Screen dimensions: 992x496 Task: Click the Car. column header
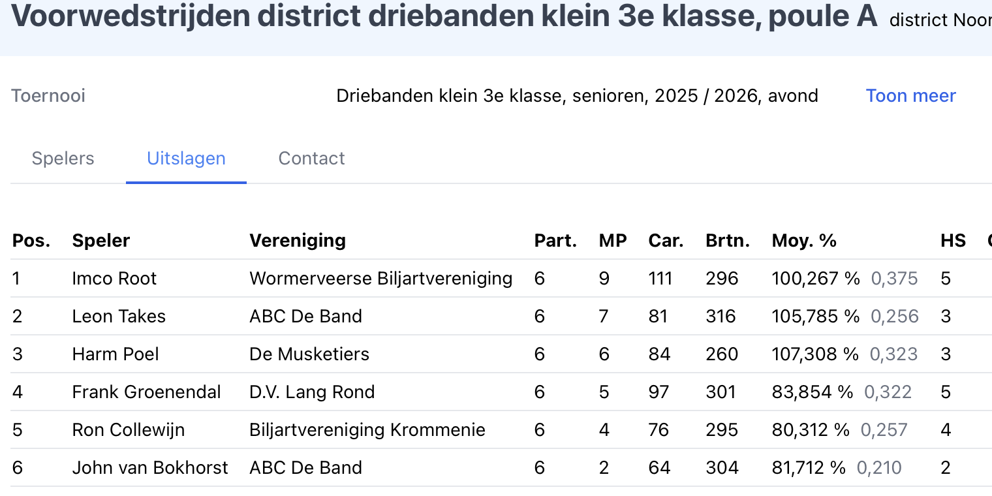pyautogui.click(x=666, y=241)
